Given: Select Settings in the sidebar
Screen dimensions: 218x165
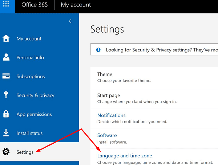Looking at the screenshot, I should click(x=25, y=152).
